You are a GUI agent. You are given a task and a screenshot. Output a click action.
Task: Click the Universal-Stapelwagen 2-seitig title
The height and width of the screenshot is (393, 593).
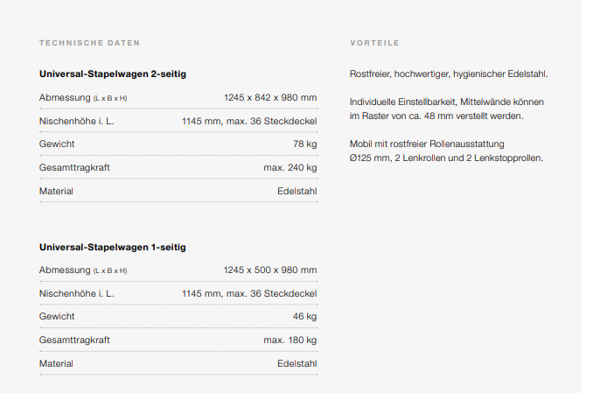113,74
